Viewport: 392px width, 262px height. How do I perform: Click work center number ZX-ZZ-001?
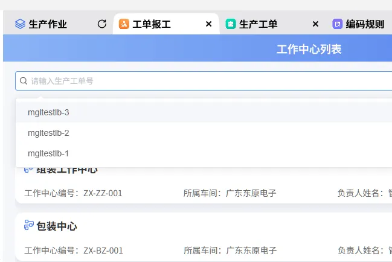coord(103,193)
